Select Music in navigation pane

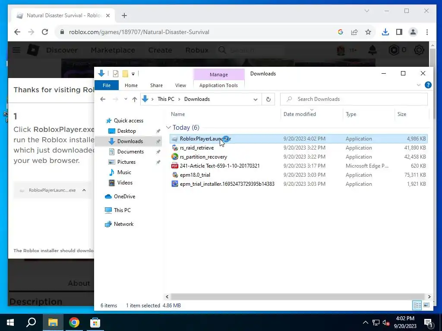[x=124, y=172]
